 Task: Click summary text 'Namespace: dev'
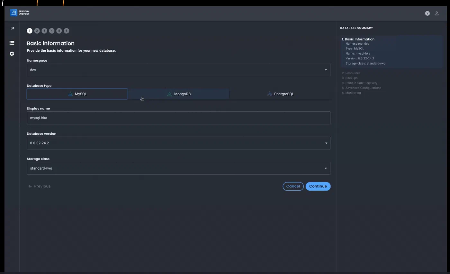tap(357, 44)
